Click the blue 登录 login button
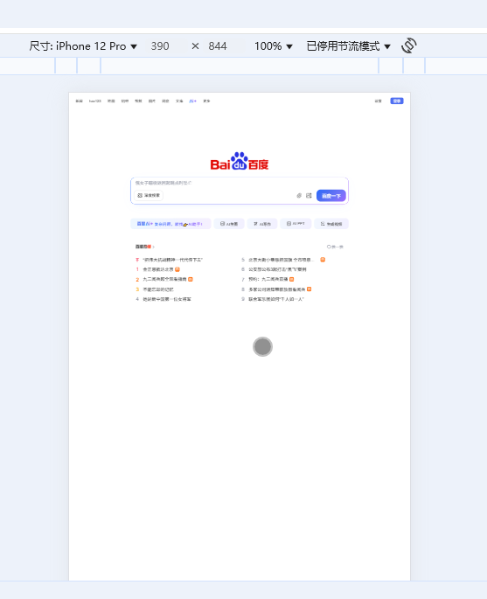 point(397,101)
